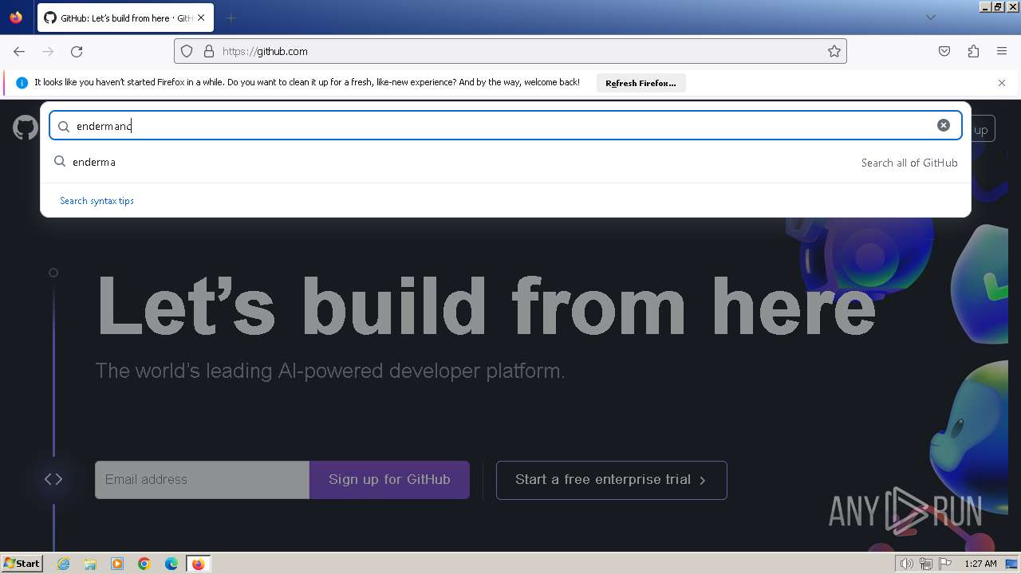Click the GitHub search input field
The height and width of the screenshot is (574, 1021).
point(506,126)
